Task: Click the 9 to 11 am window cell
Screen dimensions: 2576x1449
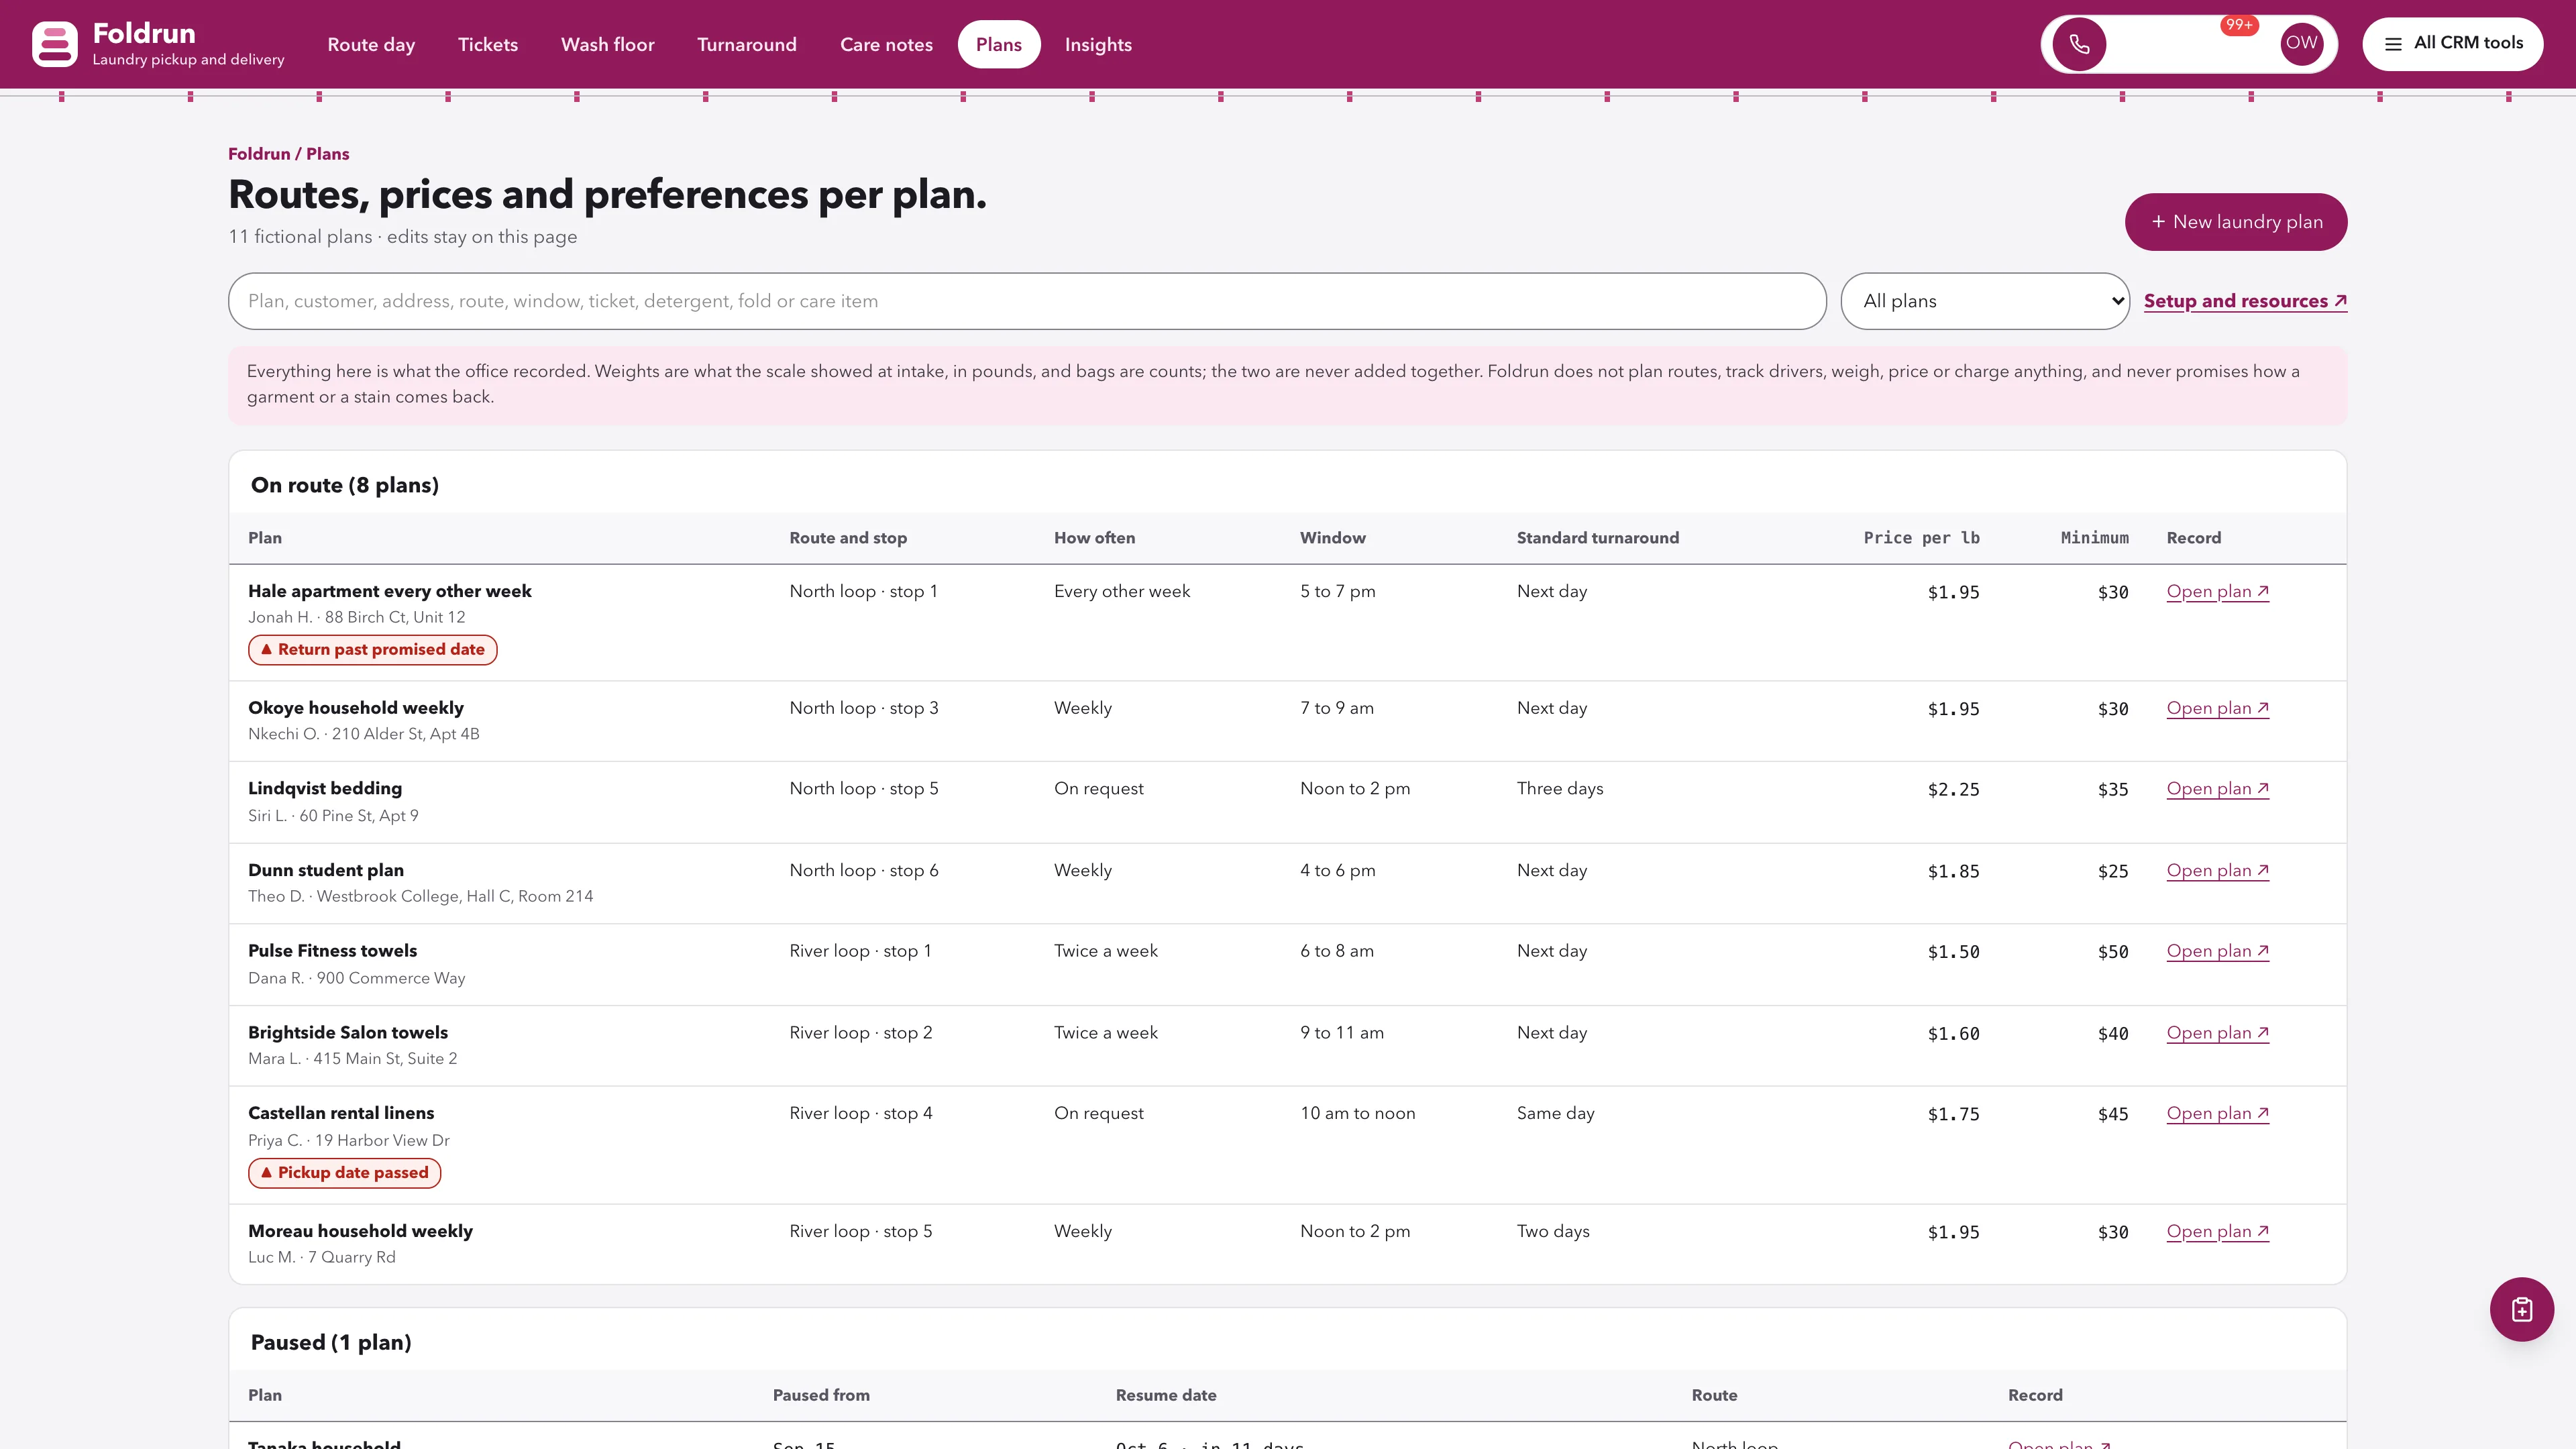Action: point(1341,1033)
